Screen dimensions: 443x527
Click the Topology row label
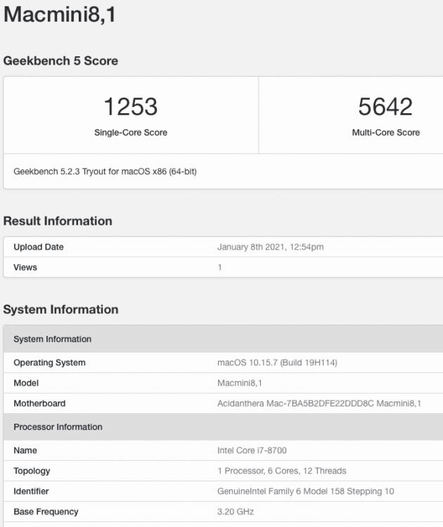pos(32,471)
